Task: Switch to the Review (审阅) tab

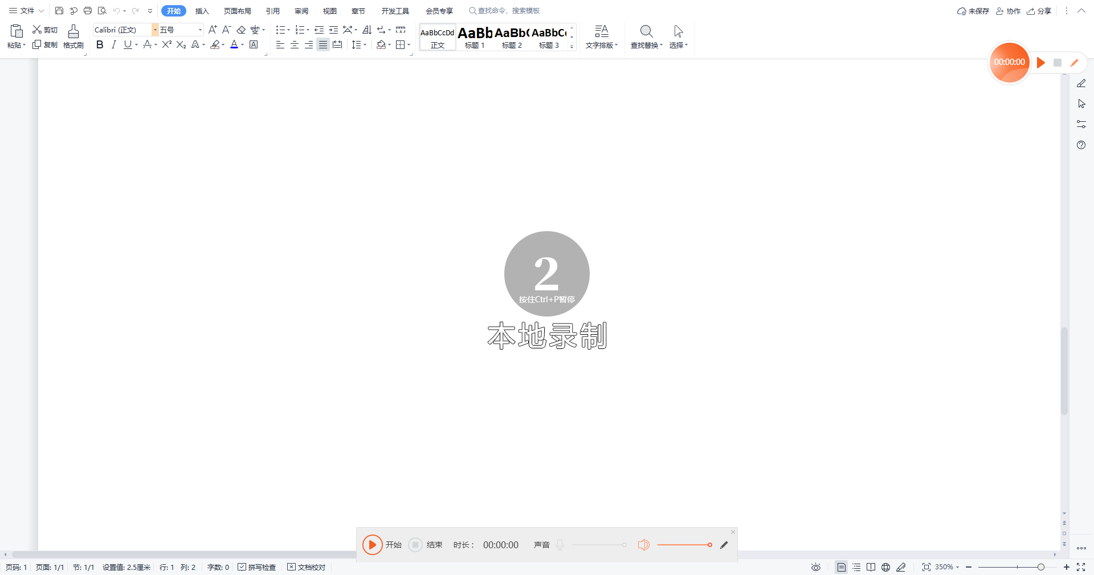Action: [x=301, y=11]
